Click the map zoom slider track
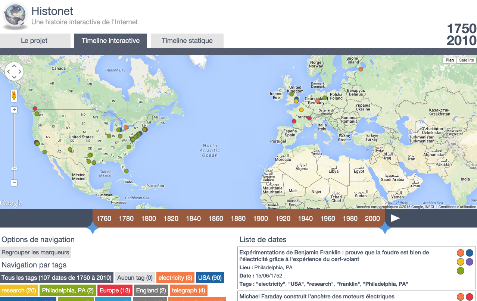This screenshot has height=301, width=477. (x=14, y=146)
